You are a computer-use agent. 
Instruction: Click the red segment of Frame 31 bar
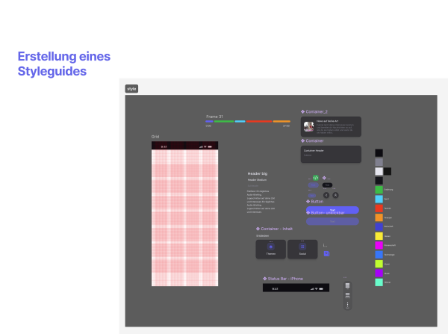click(258, 121)
